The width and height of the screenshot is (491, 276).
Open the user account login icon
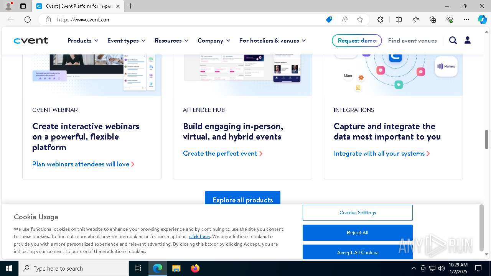click(468, 40)
